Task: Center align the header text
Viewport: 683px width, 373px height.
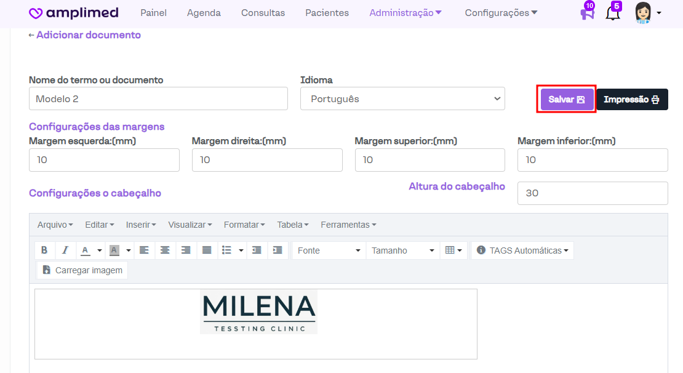Action: pos(165,251)
